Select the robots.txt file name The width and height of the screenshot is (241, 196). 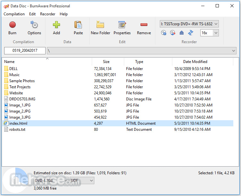[x=17, y=129]
